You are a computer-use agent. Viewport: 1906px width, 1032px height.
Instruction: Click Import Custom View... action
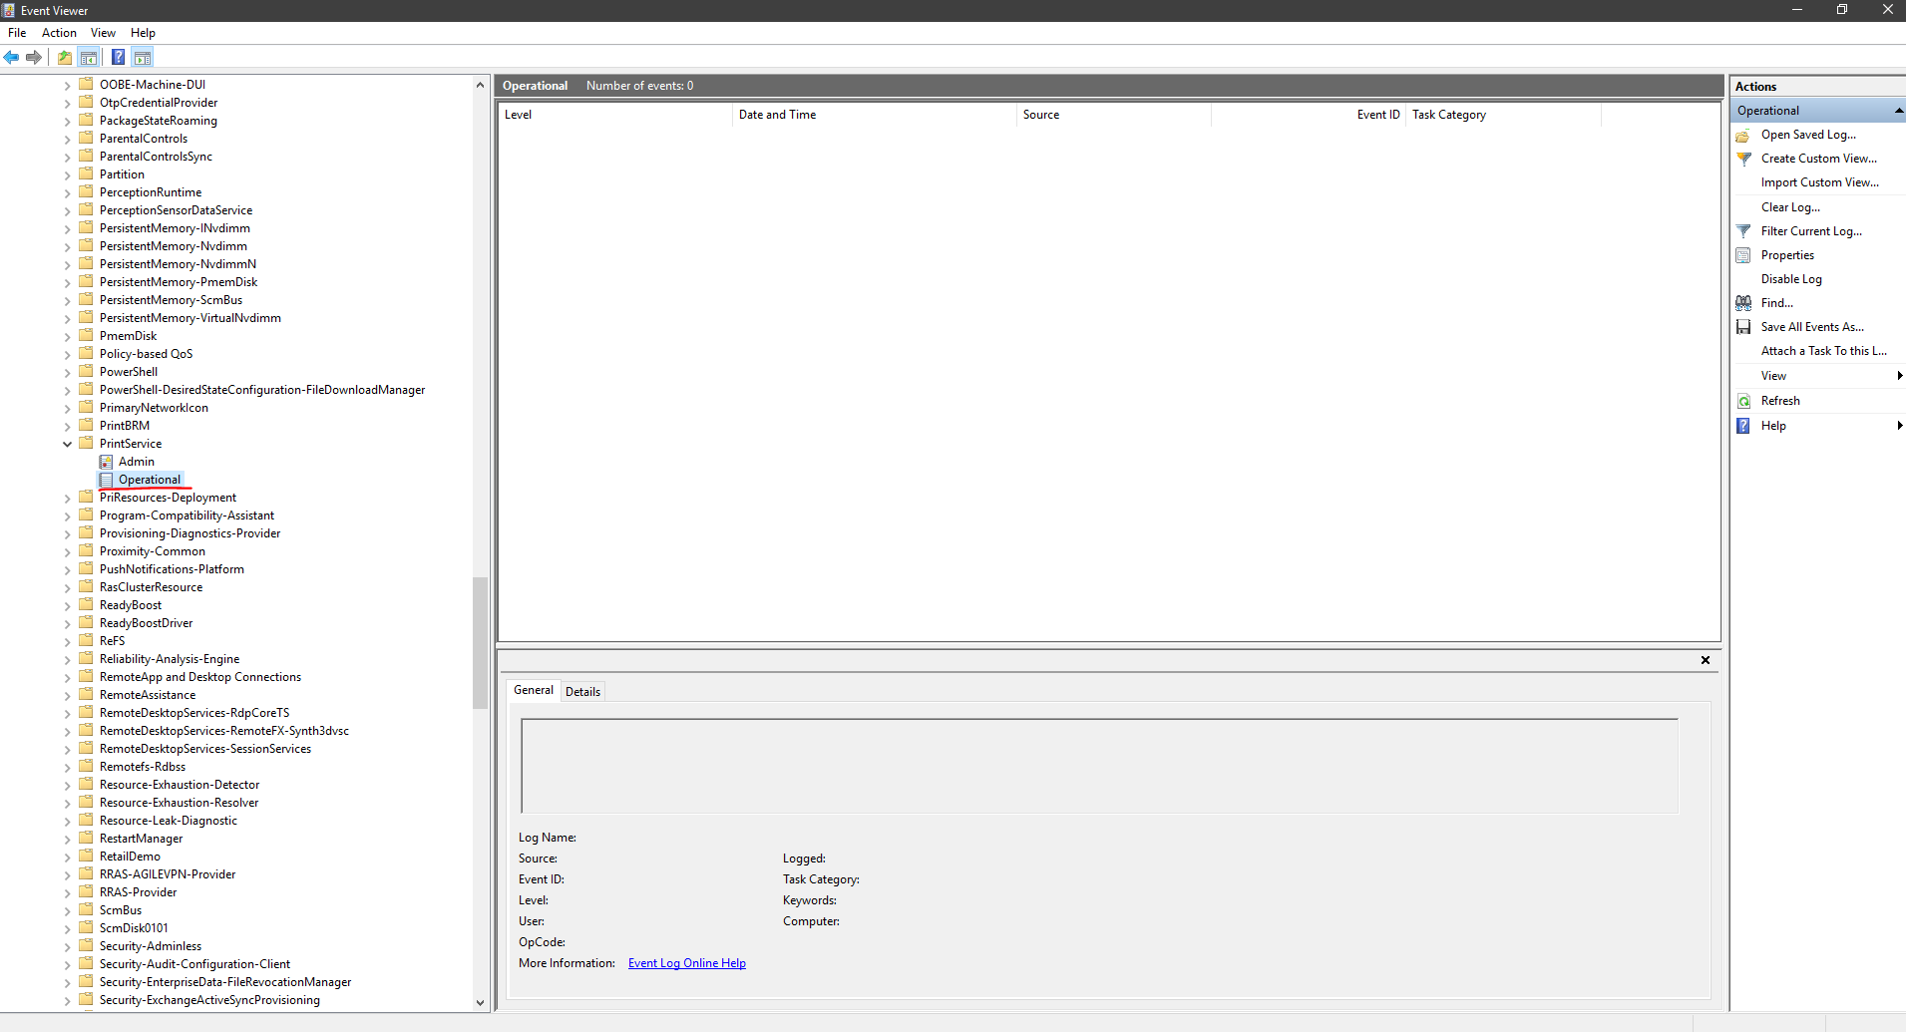1820,182
